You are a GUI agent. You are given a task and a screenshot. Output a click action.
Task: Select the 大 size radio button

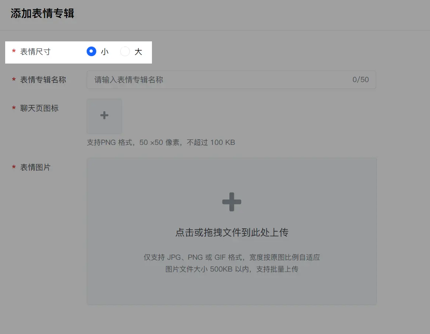[125, 51]
